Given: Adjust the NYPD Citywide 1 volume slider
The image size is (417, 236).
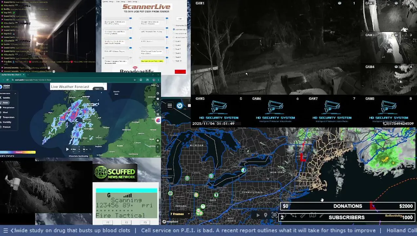Looking at the screenshot, I should [167, 37].
